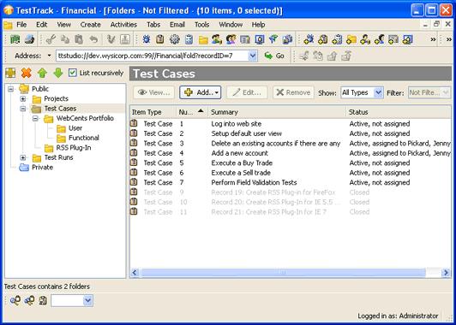456x325 pixels.
Task: Select the 'Log into web site' row
Action: 291,124
